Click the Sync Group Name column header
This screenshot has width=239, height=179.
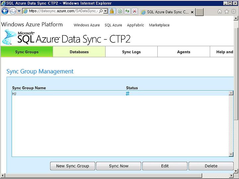pos(29,88)
